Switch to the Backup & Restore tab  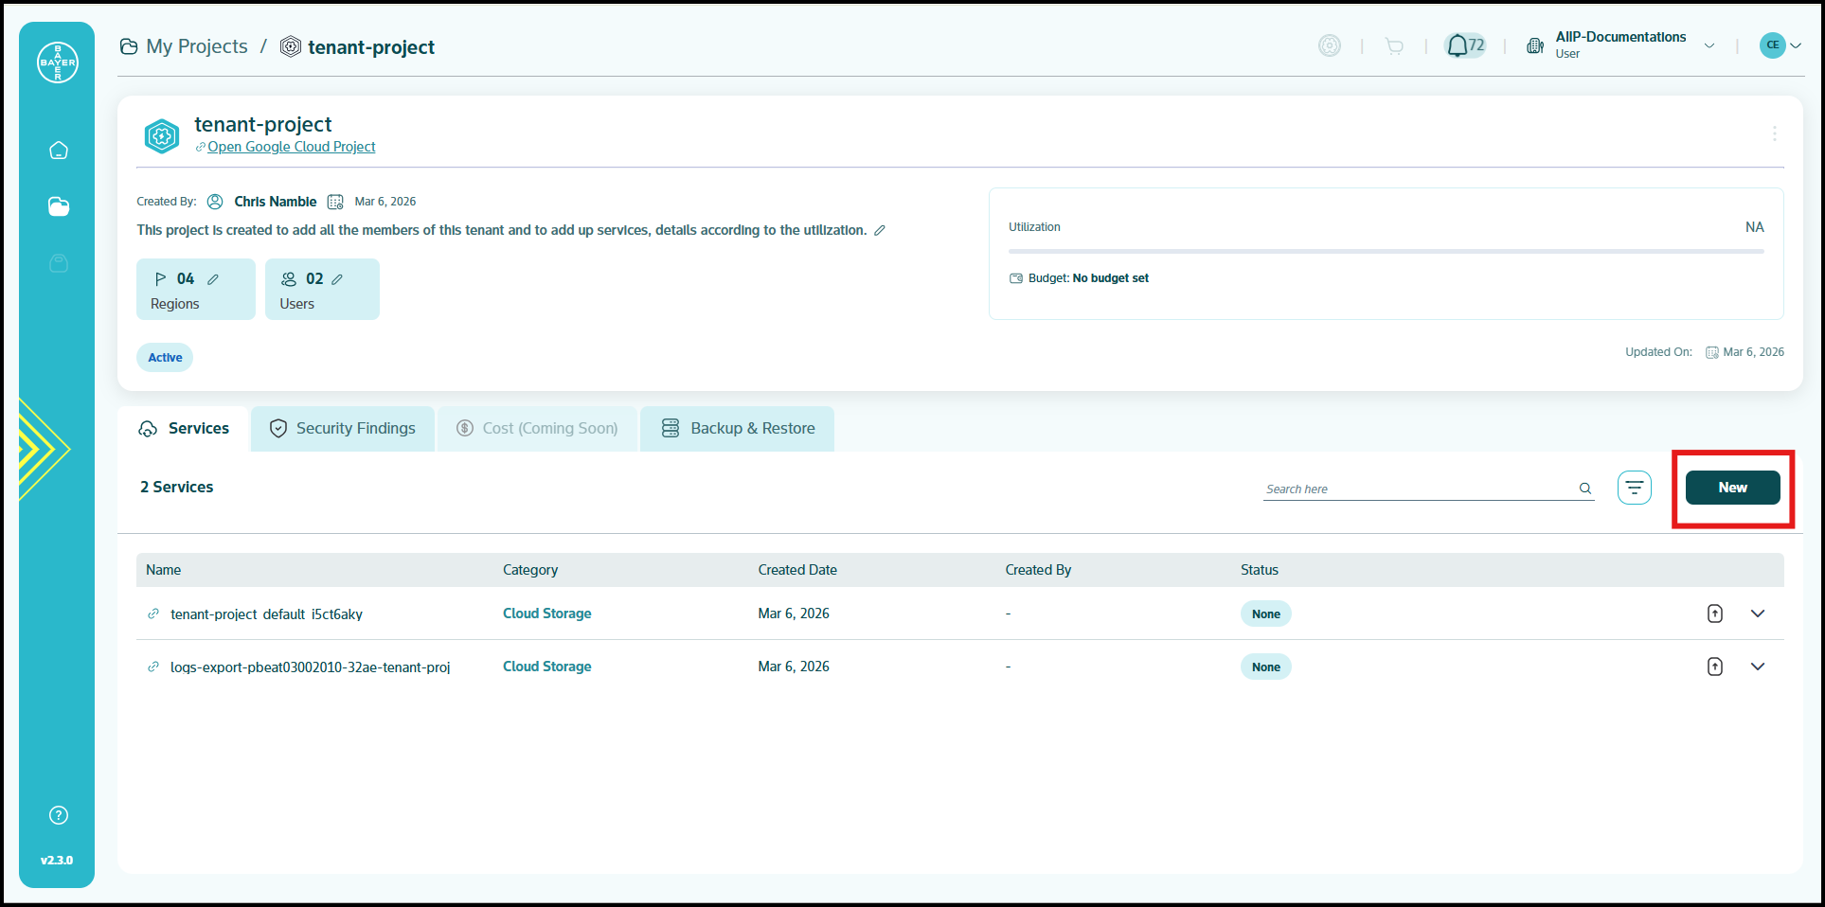pyautogui.click(x=738, y=429)
